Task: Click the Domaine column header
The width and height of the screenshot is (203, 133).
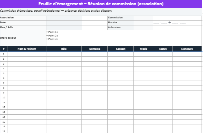Action: coord(94,49)
